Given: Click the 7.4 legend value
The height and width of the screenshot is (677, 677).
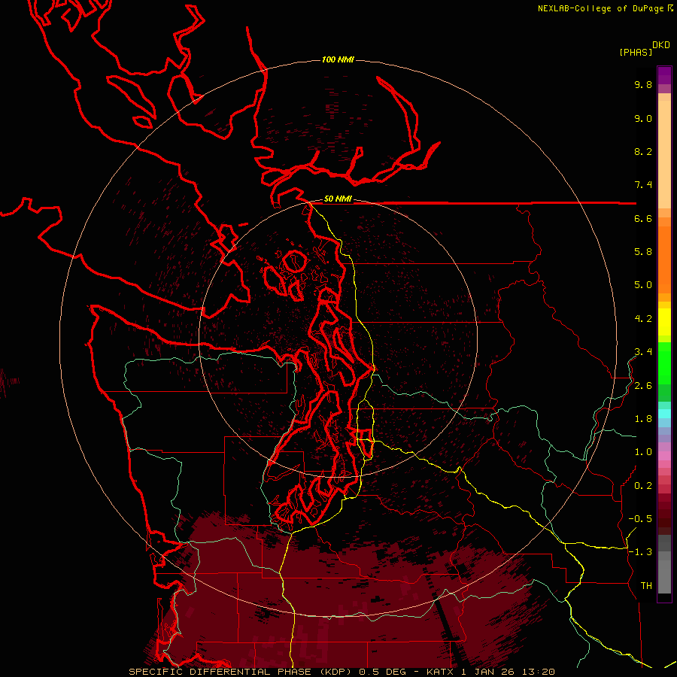Looking at the screenshot, I should click(x=643, y=185).
